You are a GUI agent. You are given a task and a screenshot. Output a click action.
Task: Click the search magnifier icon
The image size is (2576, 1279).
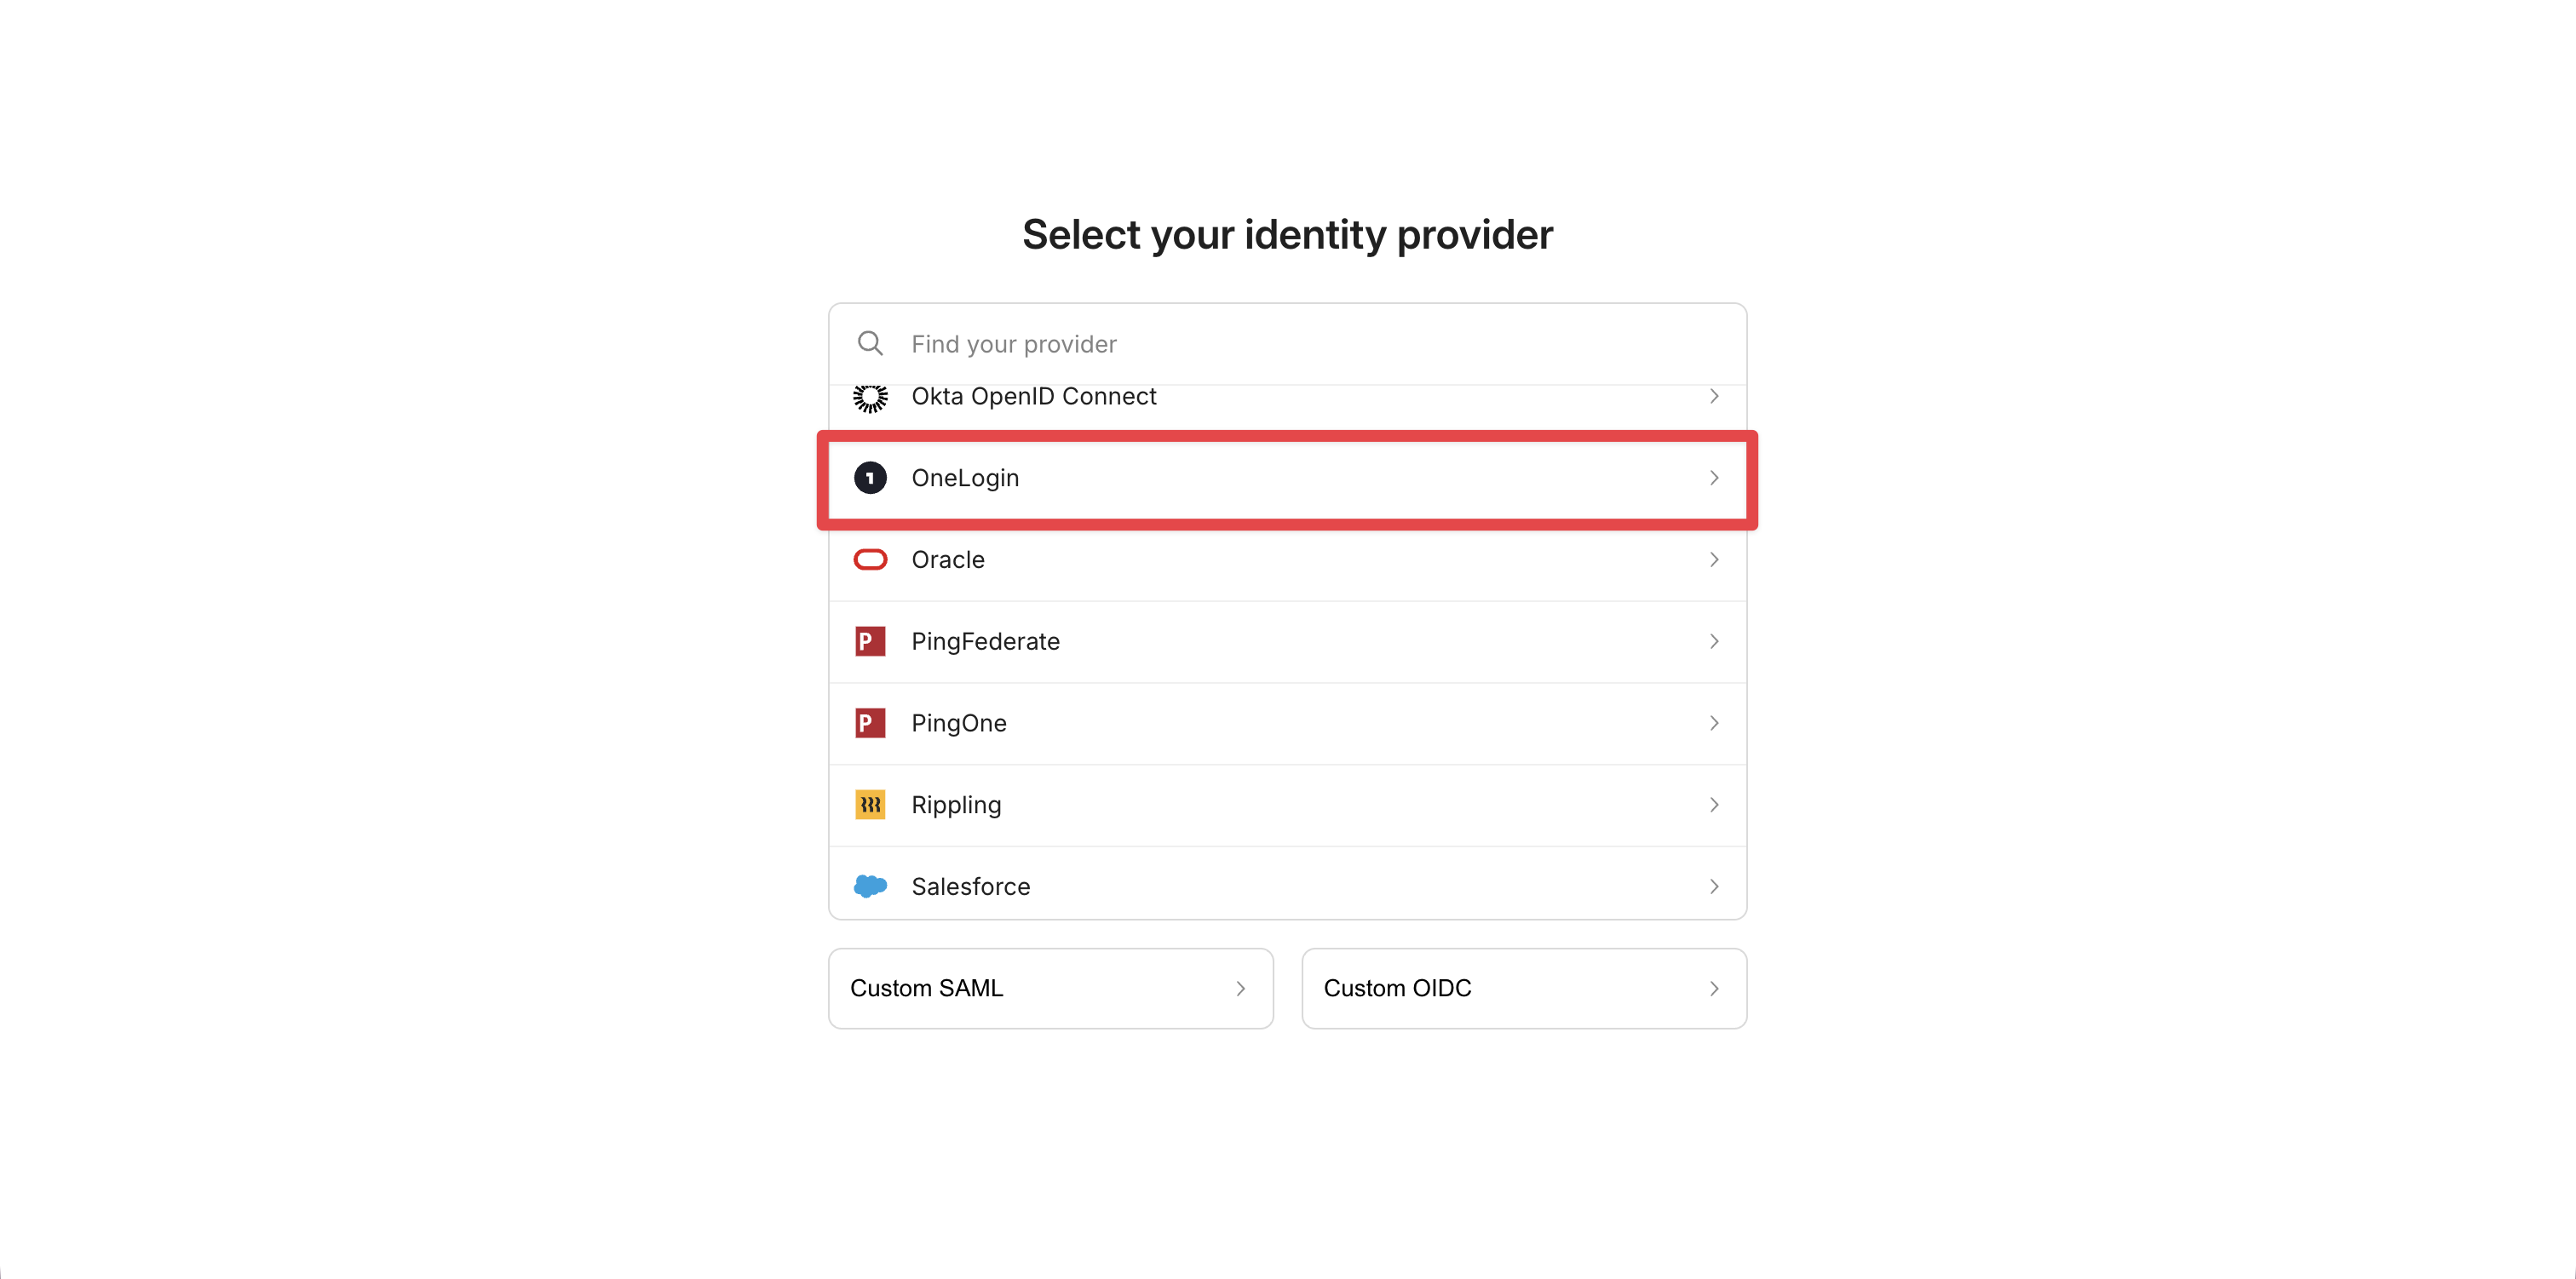pyautogui.click(x=870, y=343)
